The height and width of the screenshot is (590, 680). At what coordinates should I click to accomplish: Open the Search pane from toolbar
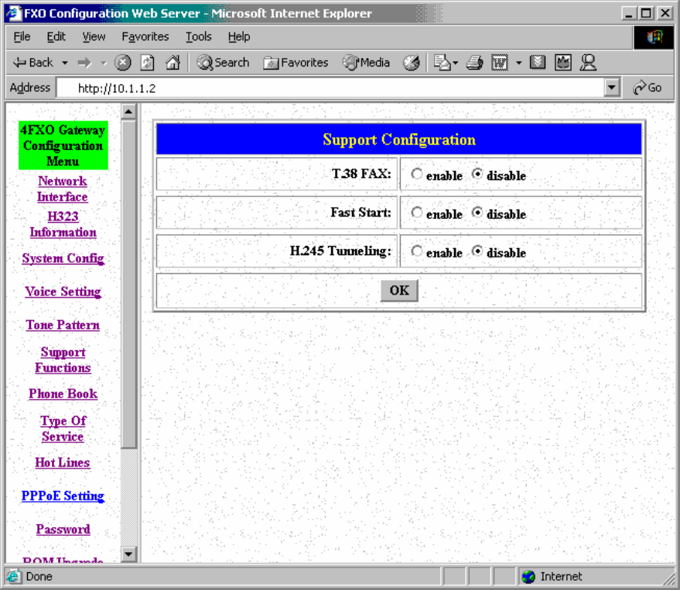pyautogui.click(x=223, y=63)
